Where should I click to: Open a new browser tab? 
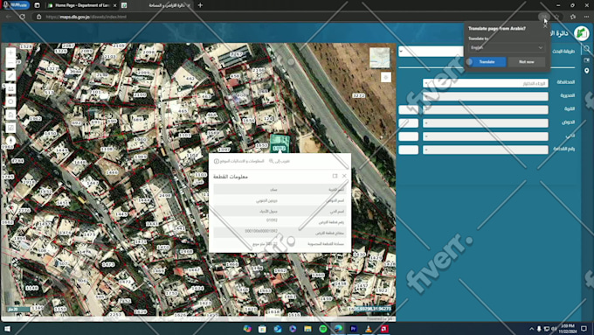pyautogui.click(x=200, y=5)
